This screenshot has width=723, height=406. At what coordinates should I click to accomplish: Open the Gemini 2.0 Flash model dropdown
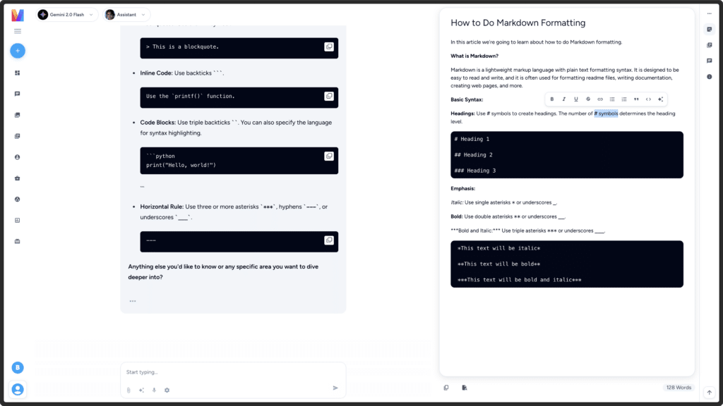coord(67,15)
